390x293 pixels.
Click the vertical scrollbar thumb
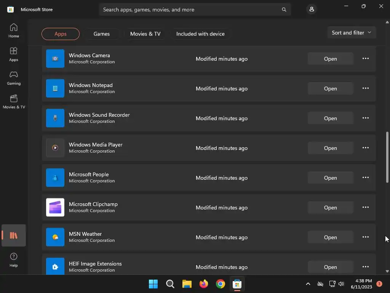[387, 157]
